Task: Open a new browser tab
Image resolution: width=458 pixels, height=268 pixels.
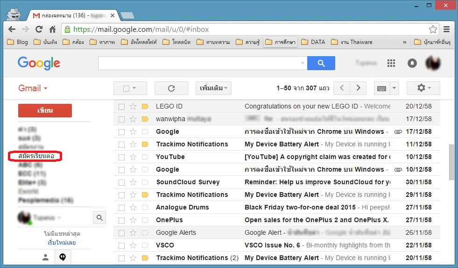Action: 127,15
